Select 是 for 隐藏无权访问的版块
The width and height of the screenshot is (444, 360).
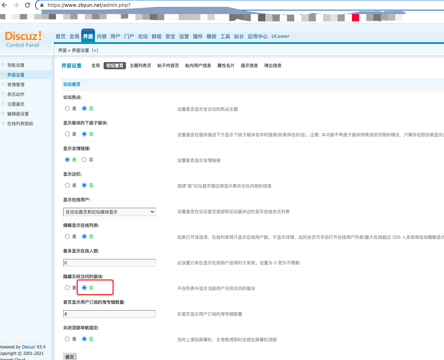[68, 288]
